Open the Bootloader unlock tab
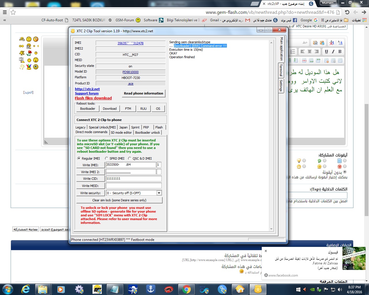This screenshot has height=295, width=369. coord(147,133)
